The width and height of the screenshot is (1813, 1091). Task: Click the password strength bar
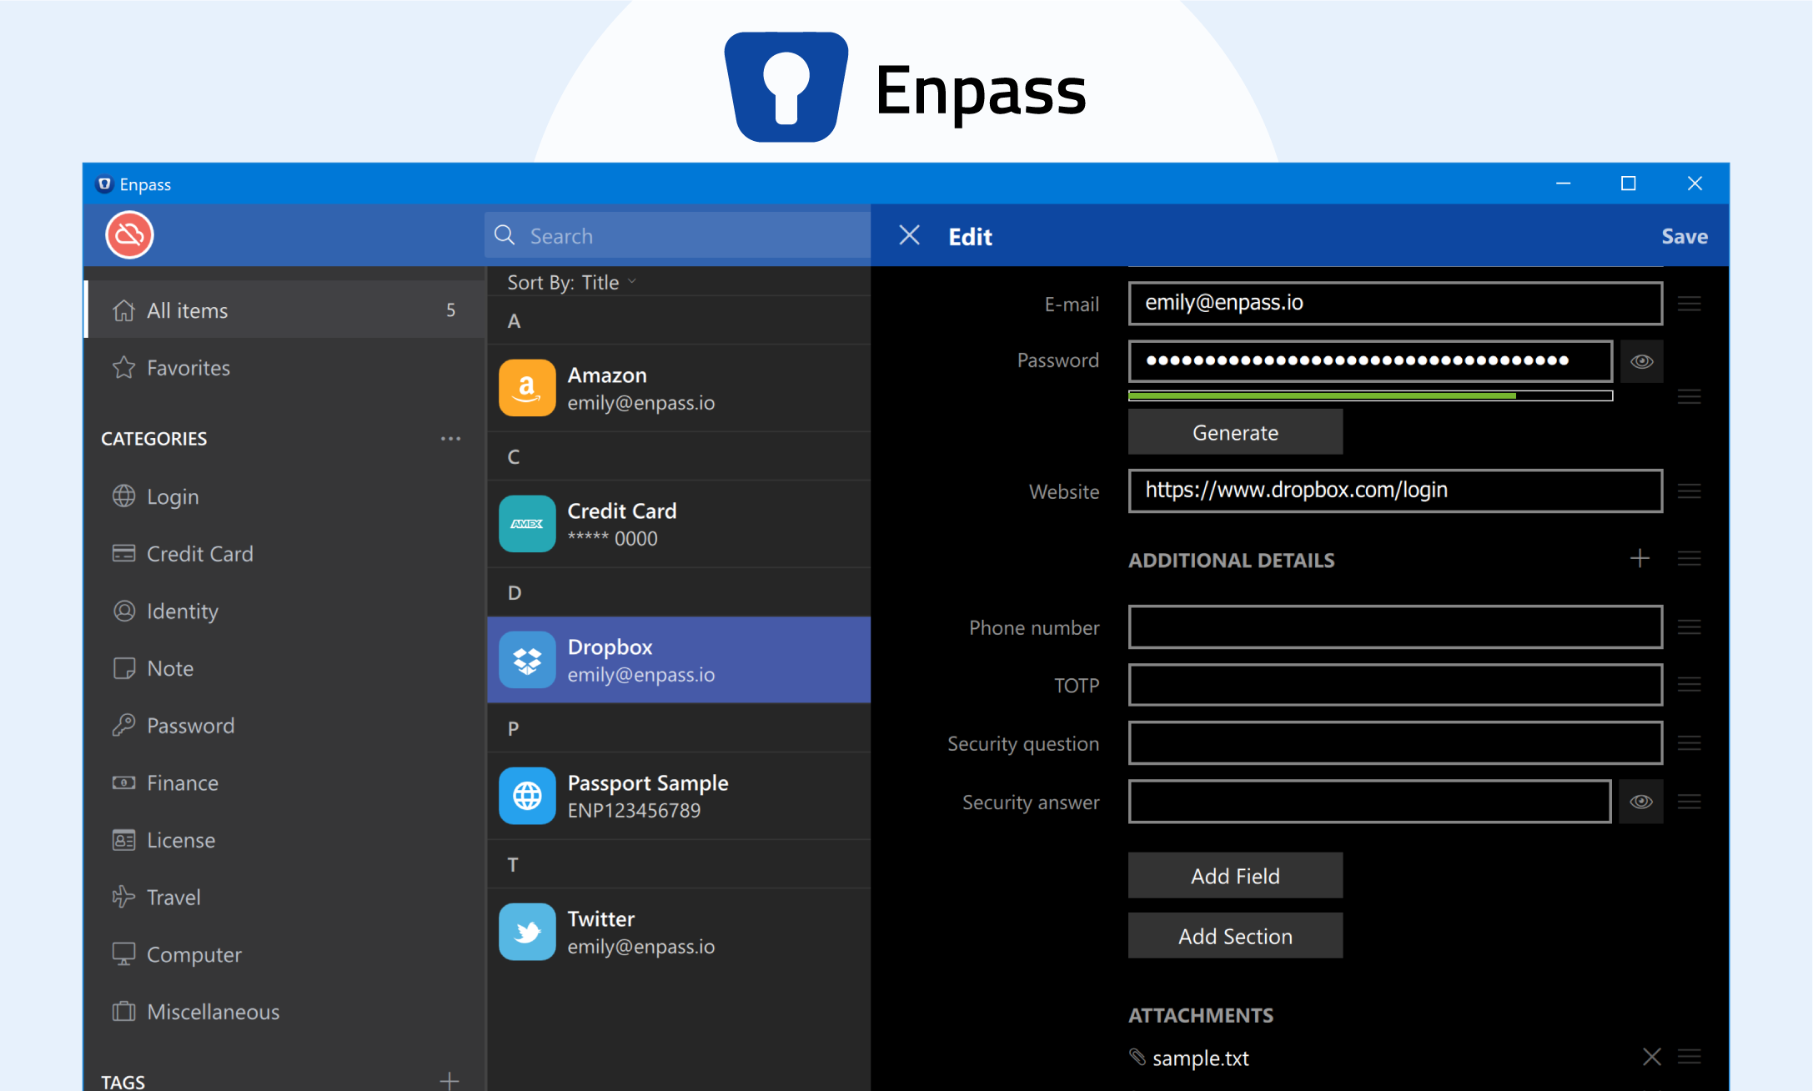point(1370,396)
